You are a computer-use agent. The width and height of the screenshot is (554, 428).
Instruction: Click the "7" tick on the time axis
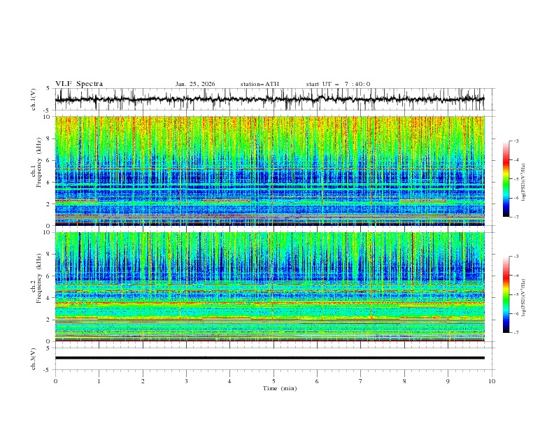pyautogui.click(x=361, y=381)
